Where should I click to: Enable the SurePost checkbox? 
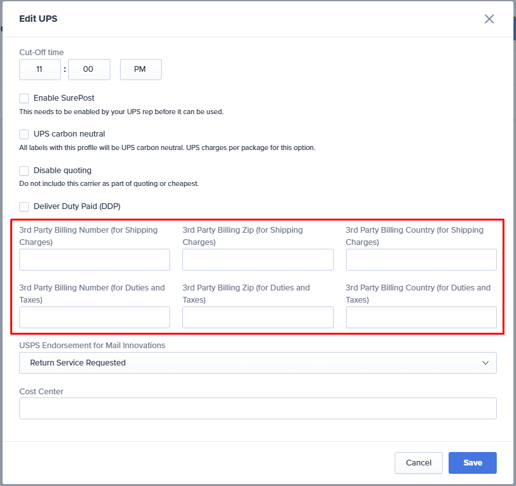point(24,98)
